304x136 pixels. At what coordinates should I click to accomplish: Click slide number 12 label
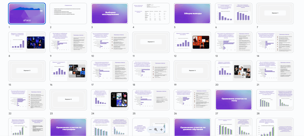click(175, 56)
